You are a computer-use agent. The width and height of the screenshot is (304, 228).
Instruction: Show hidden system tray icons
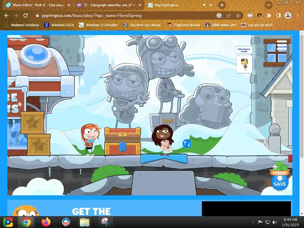(x=253, y=222)
